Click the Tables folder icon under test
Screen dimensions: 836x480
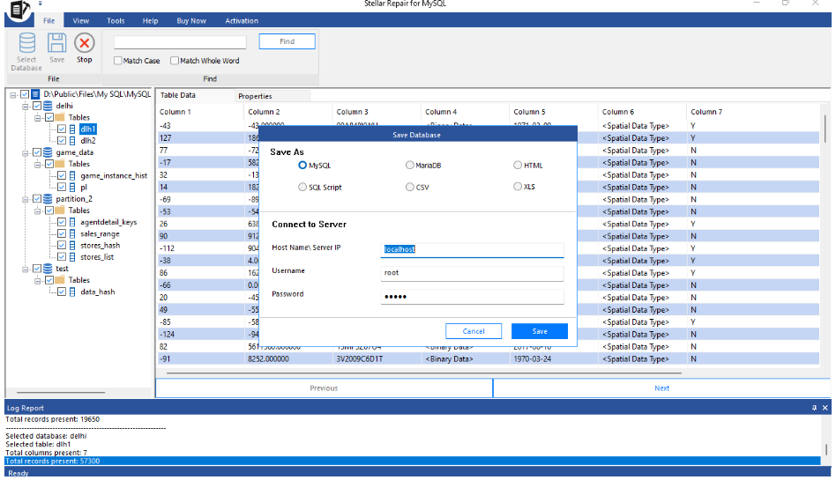60,280
